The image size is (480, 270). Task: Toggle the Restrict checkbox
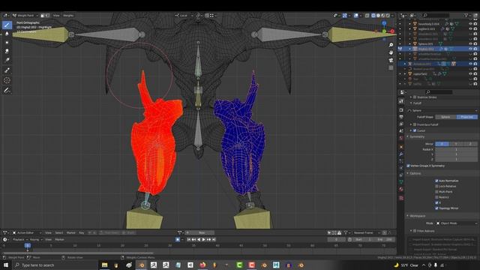pos(436,197)
